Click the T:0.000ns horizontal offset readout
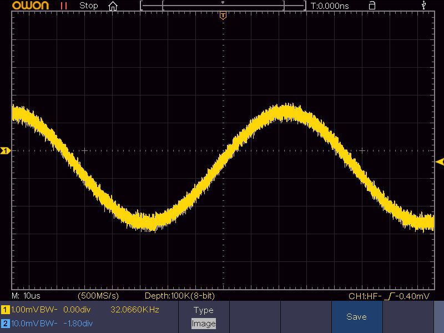Image resolution: width=444 pixels, height=333 pixels. (x=330, y=6)
